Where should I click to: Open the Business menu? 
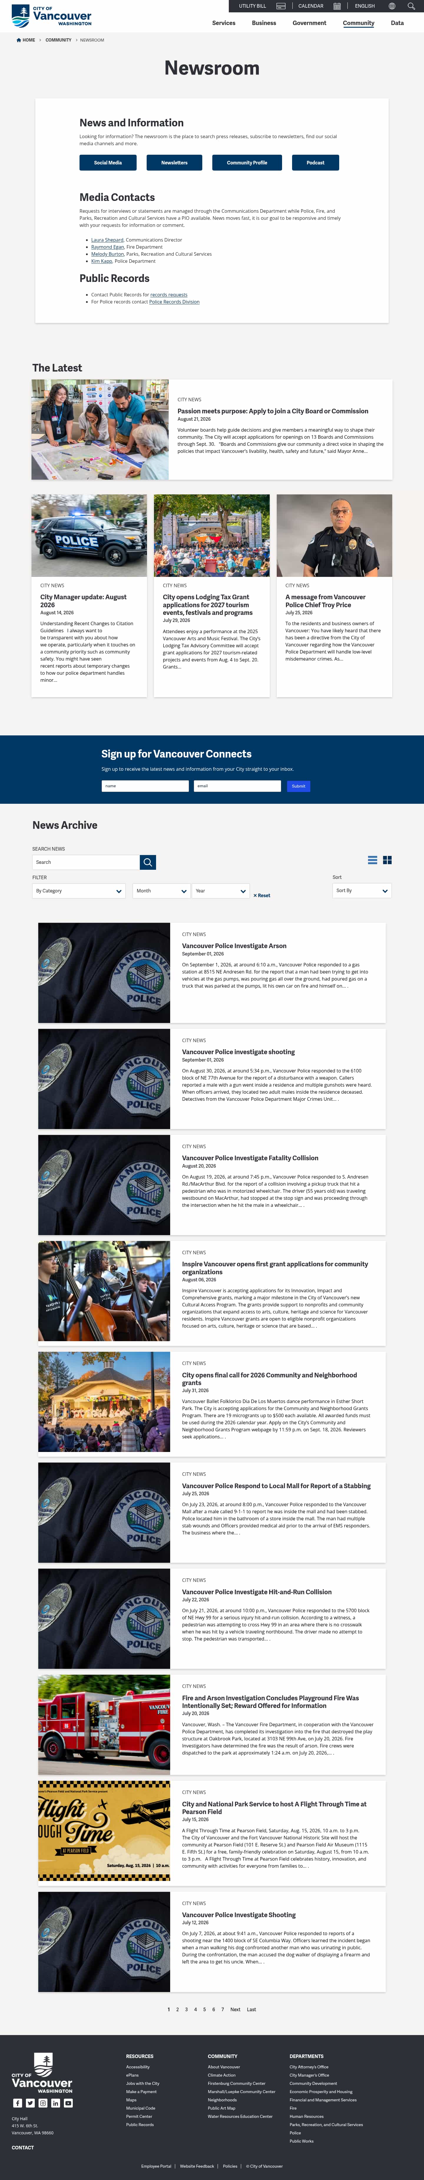[x=264, y=23]
